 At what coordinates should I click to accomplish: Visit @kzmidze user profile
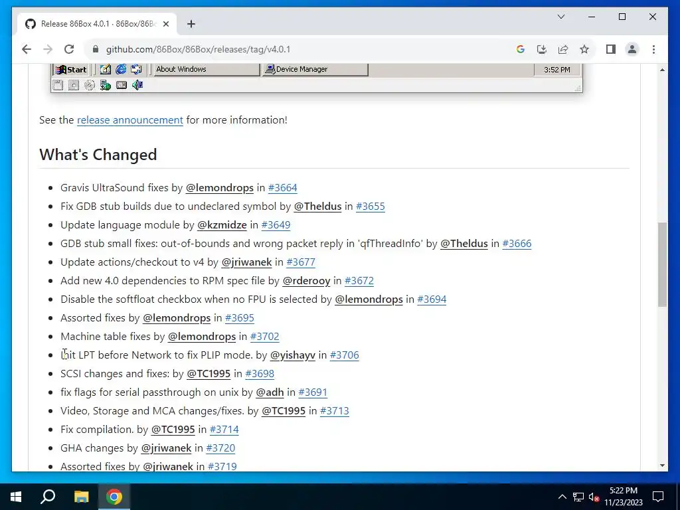tap(222, 225)
